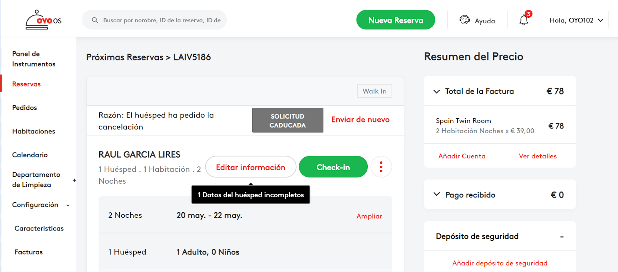Open the three-dot more options menu
Image resolution: width=618 pixels, height=272 pixels.
381,167
